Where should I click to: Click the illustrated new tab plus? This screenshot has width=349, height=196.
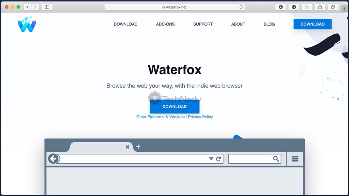click(x=138, y=147)
